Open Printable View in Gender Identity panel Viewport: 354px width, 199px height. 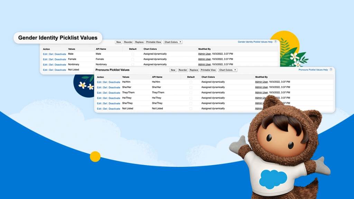[x=153, y=42]
